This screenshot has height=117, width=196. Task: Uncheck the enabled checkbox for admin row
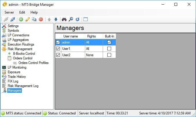coord(58,42)
